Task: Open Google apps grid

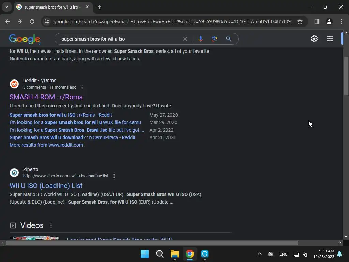Action: [x=330, y=39]
